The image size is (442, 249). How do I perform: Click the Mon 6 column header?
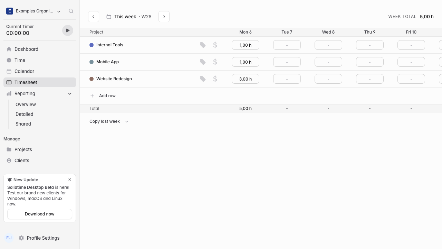tap(246, 32)
